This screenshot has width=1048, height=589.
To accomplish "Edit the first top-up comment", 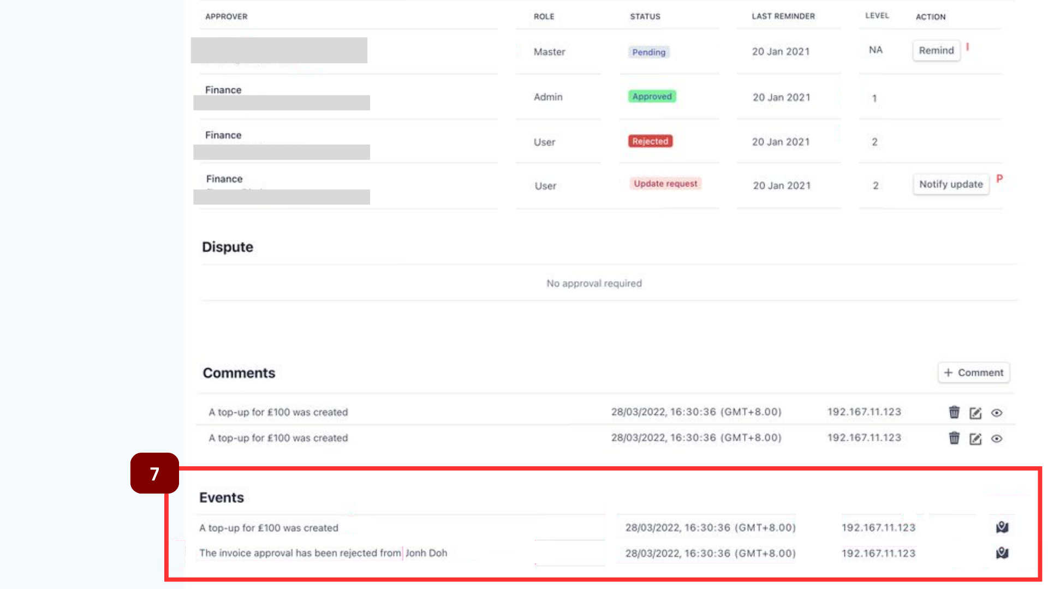I will tap(975, 413).
